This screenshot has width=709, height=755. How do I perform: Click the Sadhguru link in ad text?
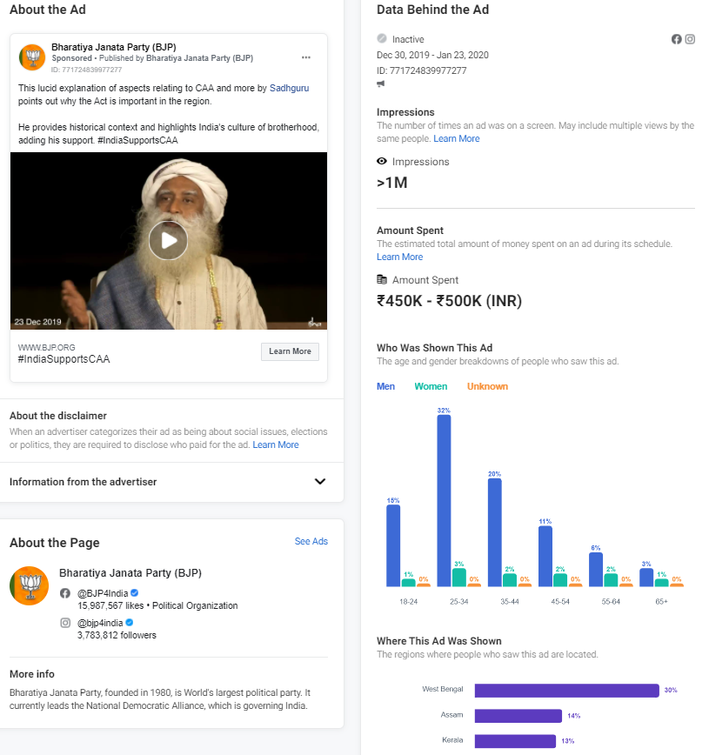(x=289, y=88)
